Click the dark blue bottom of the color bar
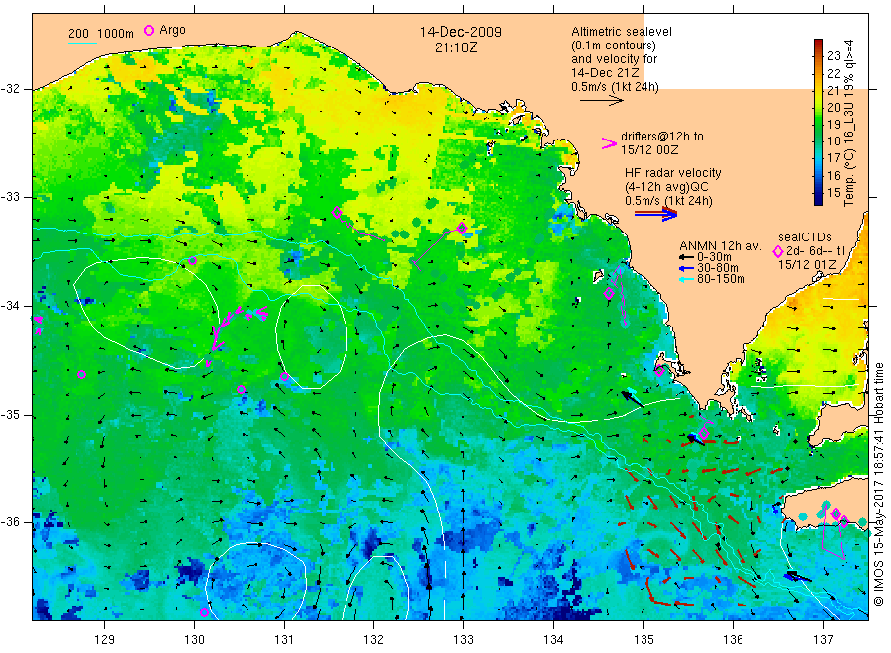Image resolution: width=891 pixels, height=653 pixels. tap(818, 200)
